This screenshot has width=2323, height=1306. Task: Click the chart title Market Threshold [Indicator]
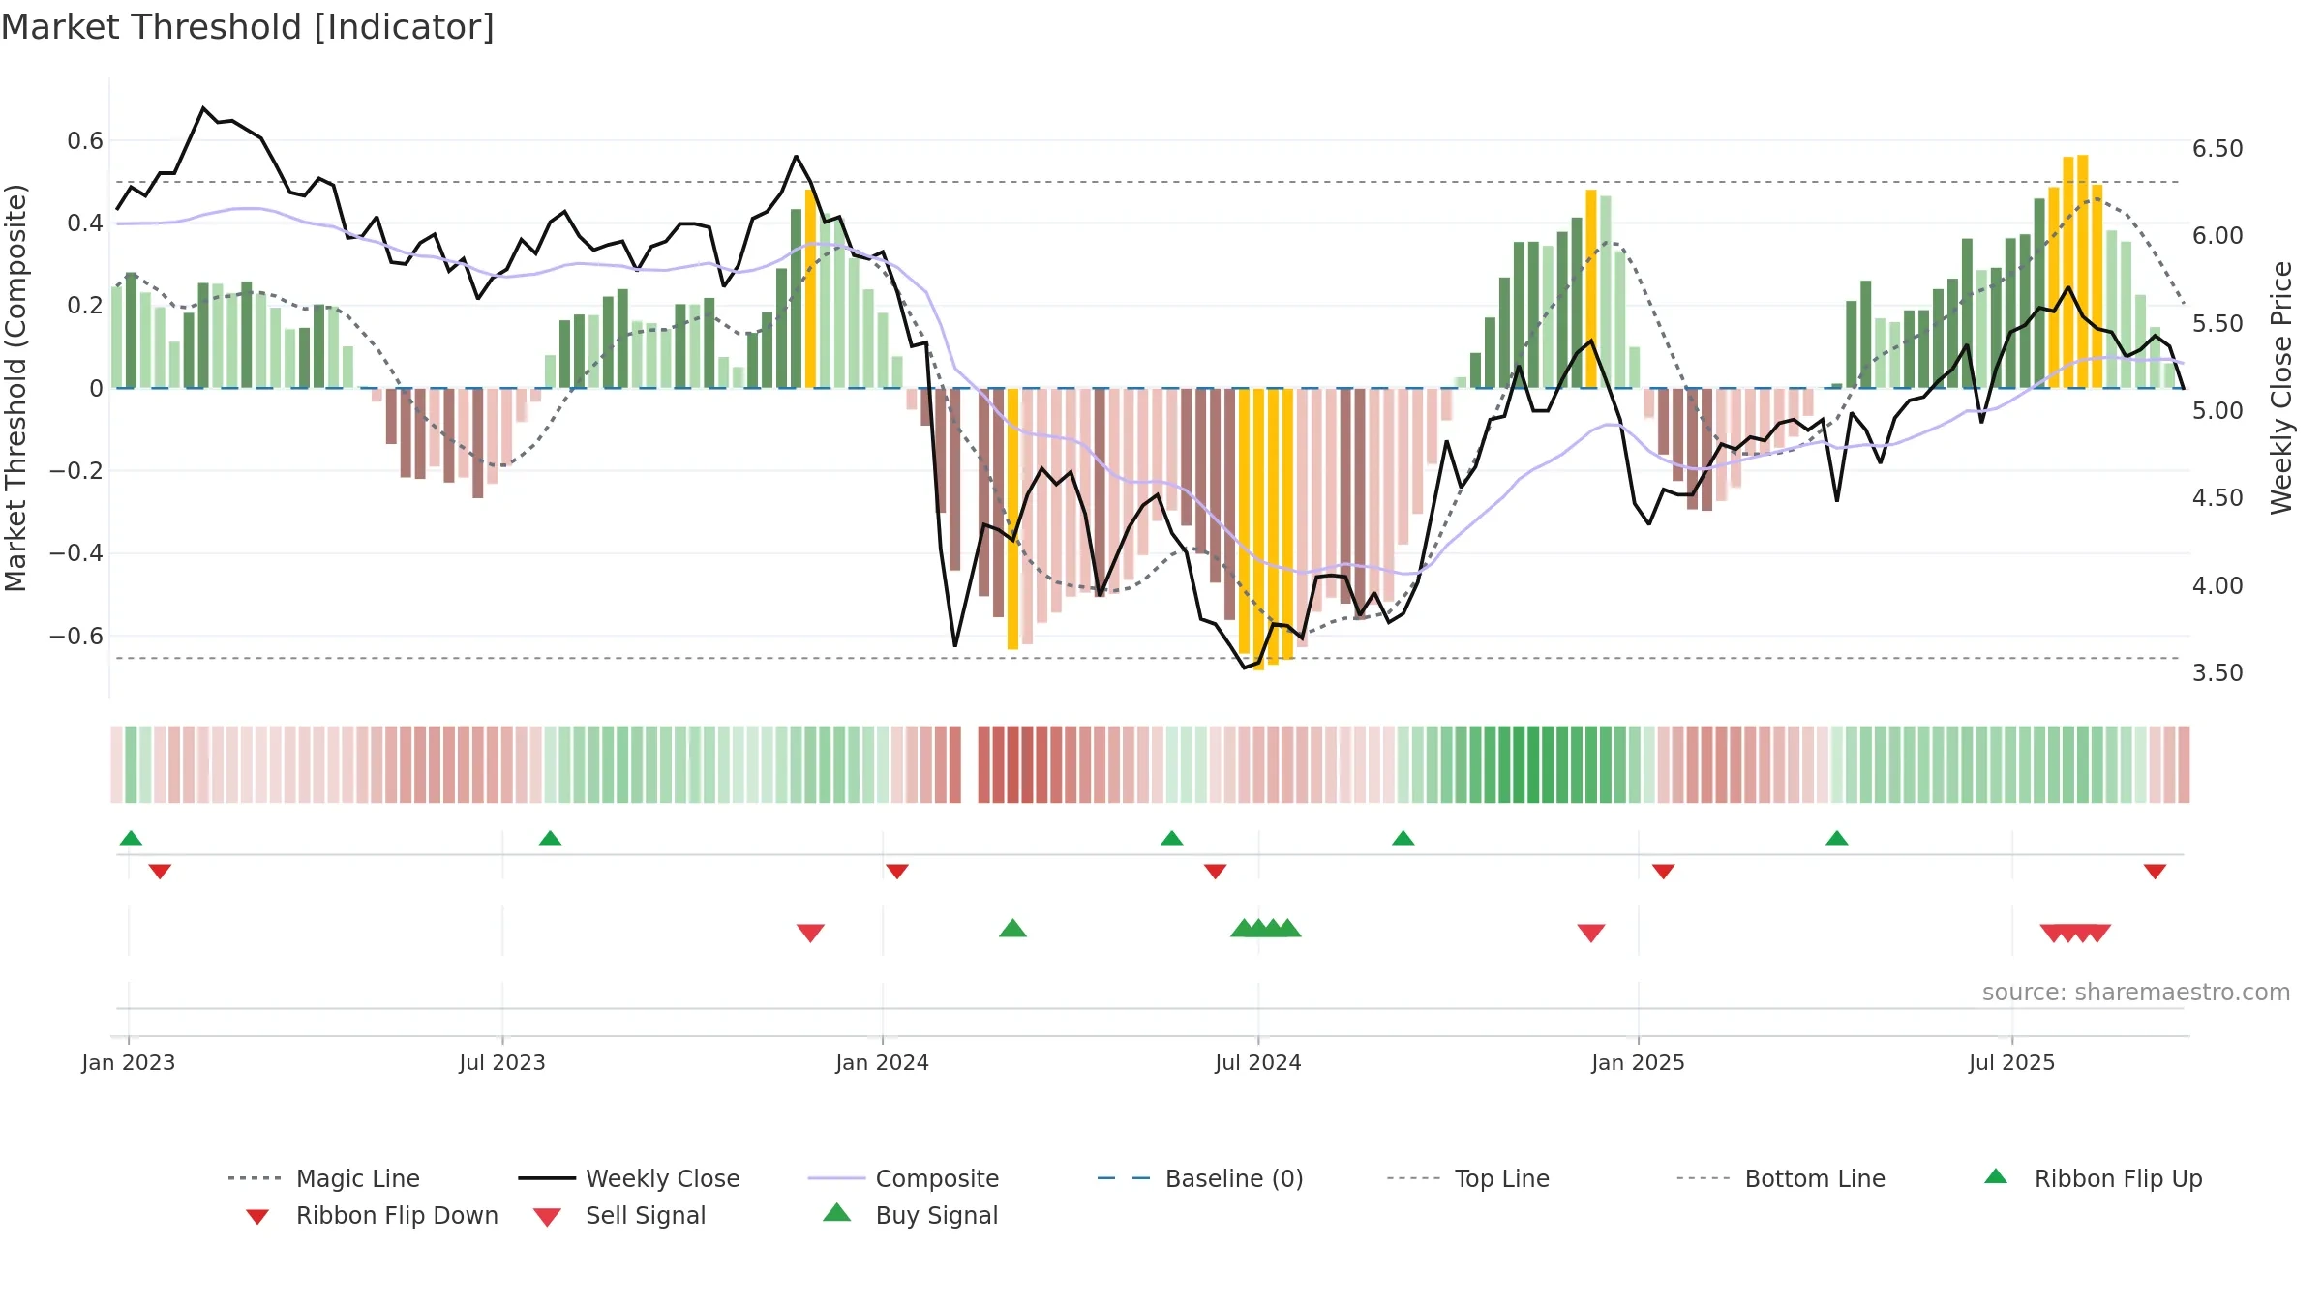pyautogui.click(x=248, y=27)
